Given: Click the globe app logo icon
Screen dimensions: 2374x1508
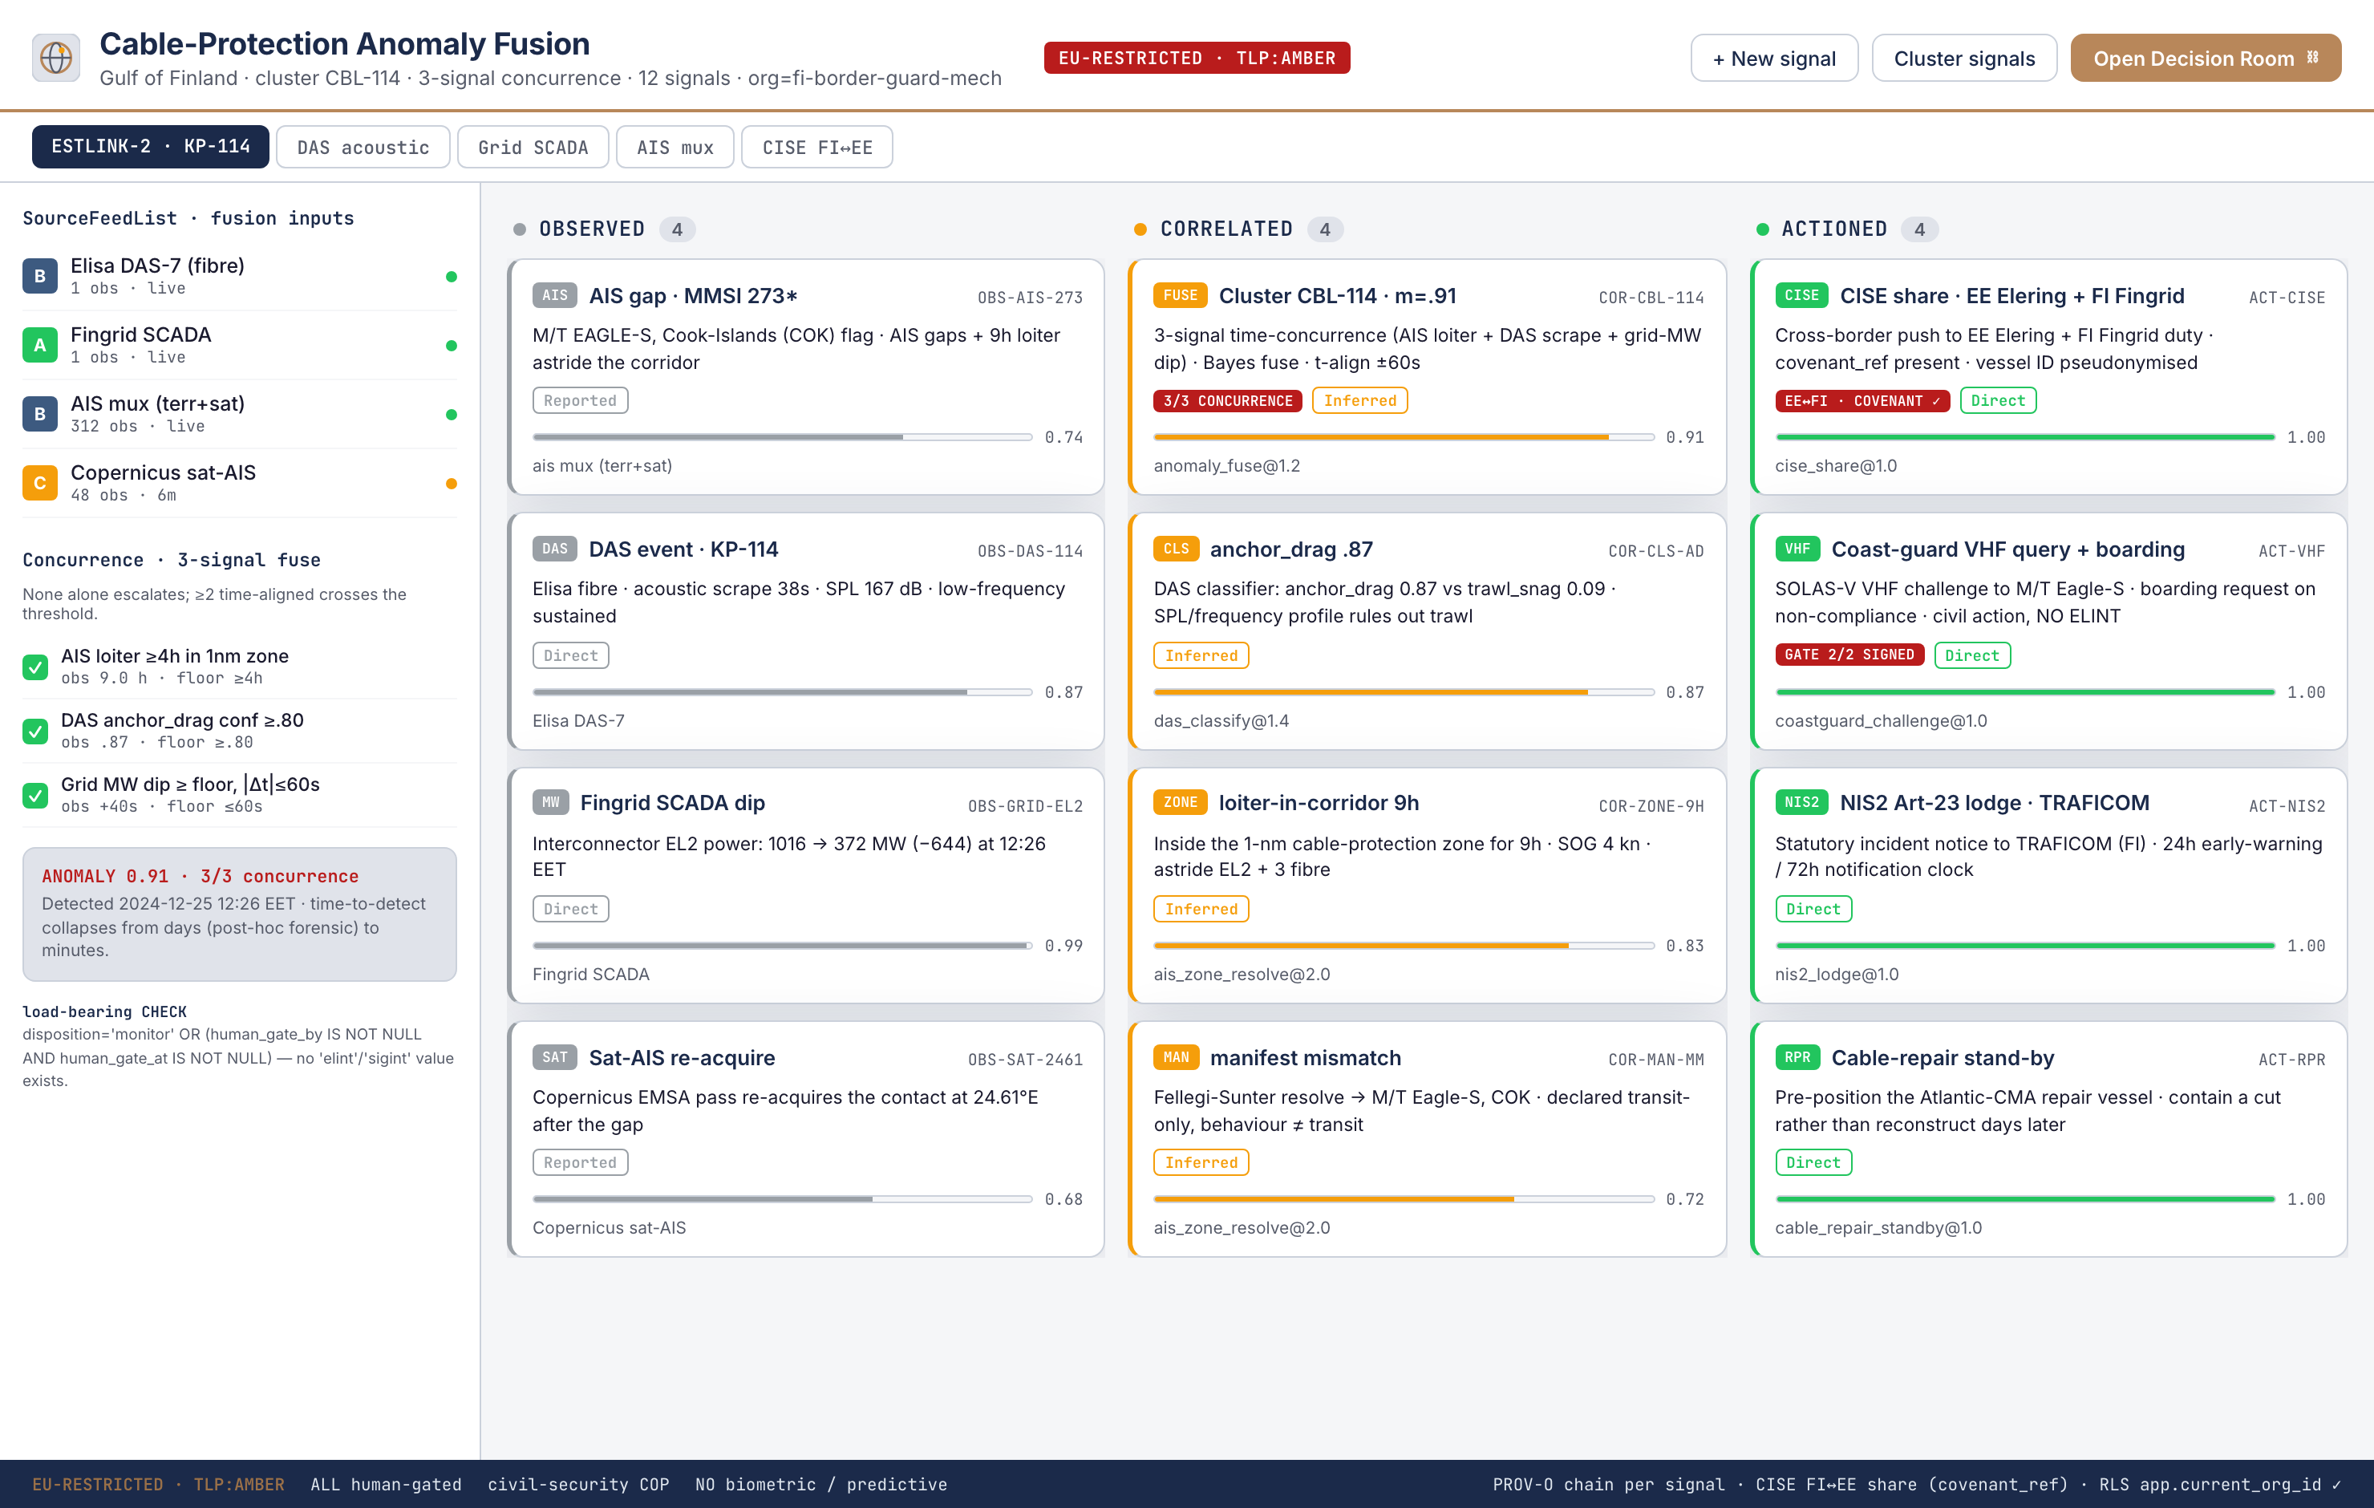Looking at the screenshot, I should tap(56, 57).
